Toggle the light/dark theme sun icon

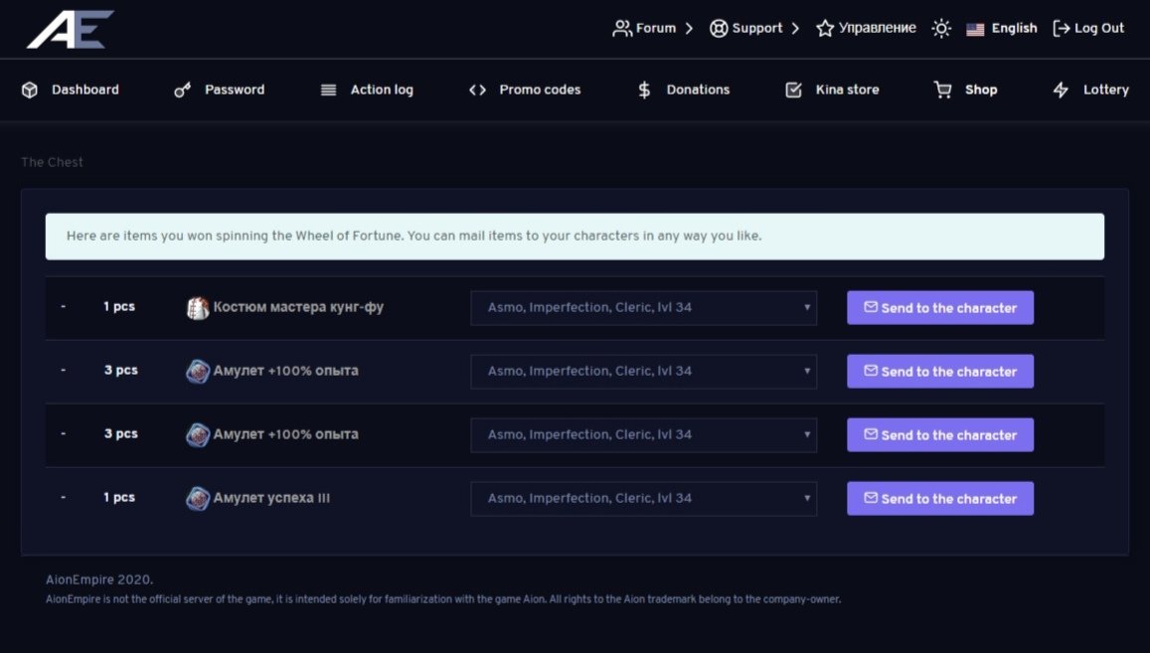click(940, 29)
